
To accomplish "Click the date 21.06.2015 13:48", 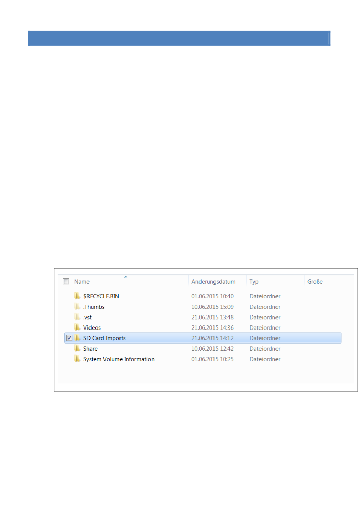I will 213,318.
